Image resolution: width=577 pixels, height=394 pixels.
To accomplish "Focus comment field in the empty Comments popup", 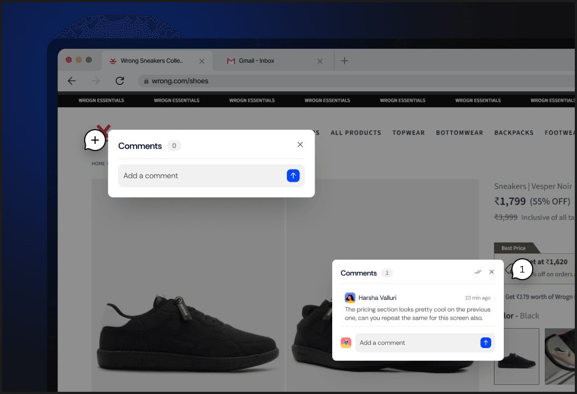I will click(x=211, y=176).
